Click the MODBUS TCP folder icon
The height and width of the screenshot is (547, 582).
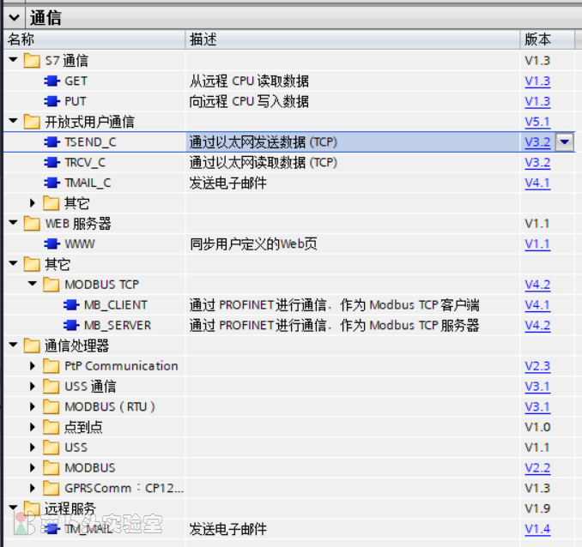pyautogui.click(x=52, y=285)
